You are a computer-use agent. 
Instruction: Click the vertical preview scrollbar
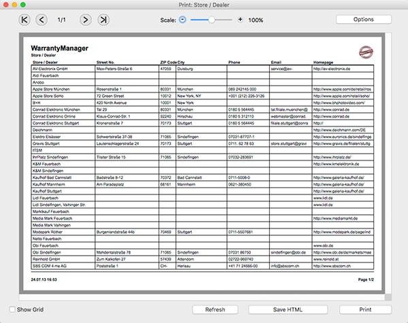pyautogui.click(x=388, y=163)
